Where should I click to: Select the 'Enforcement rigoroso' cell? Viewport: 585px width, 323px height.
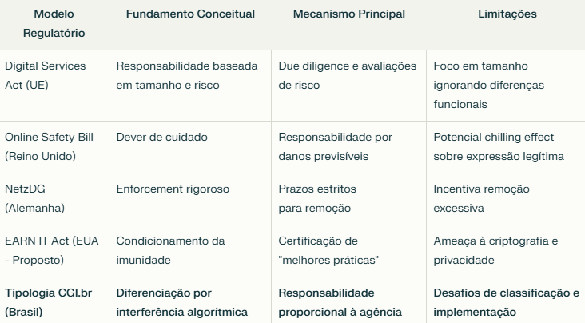190,199
